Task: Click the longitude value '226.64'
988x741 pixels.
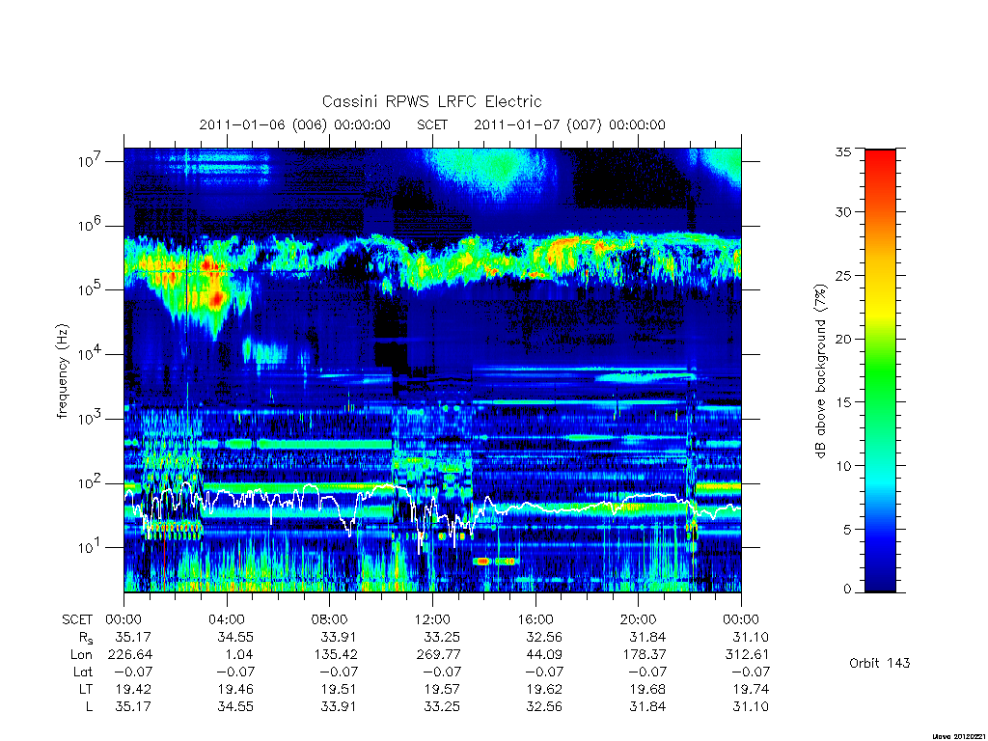Action: 130,655
